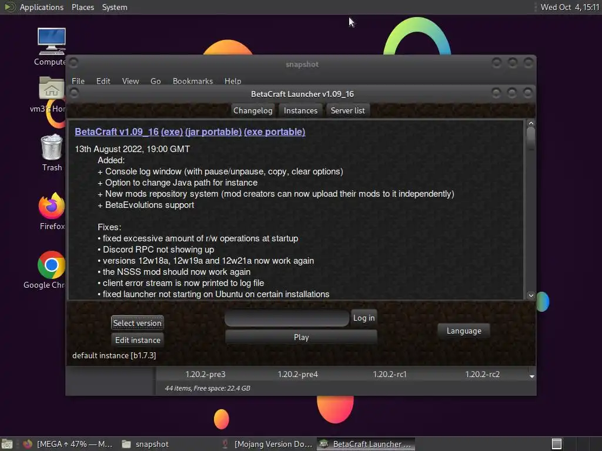Viewport: 602px width, 451px height.
Task: Click the clock showing Wed Oct 4
Action: pos(570,7)
